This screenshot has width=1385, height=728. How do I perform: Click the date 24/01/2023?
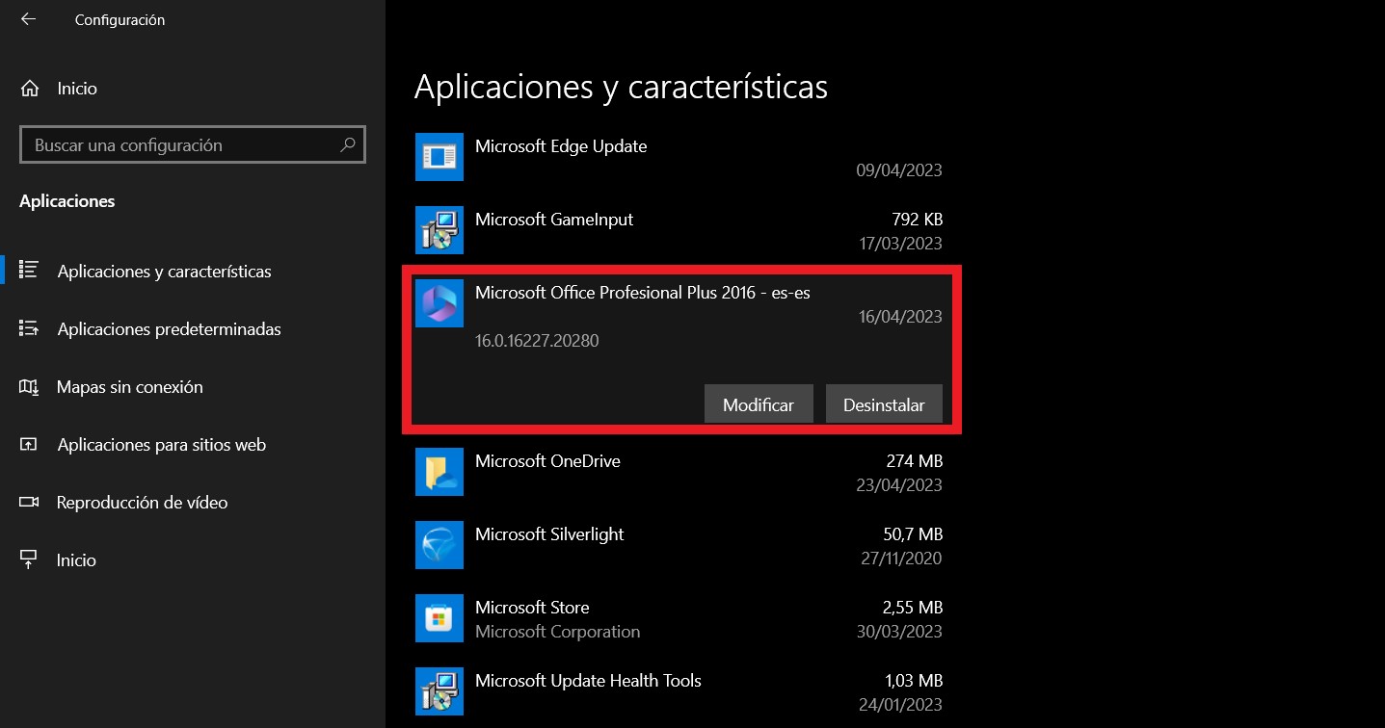click(x=899, y=705)
